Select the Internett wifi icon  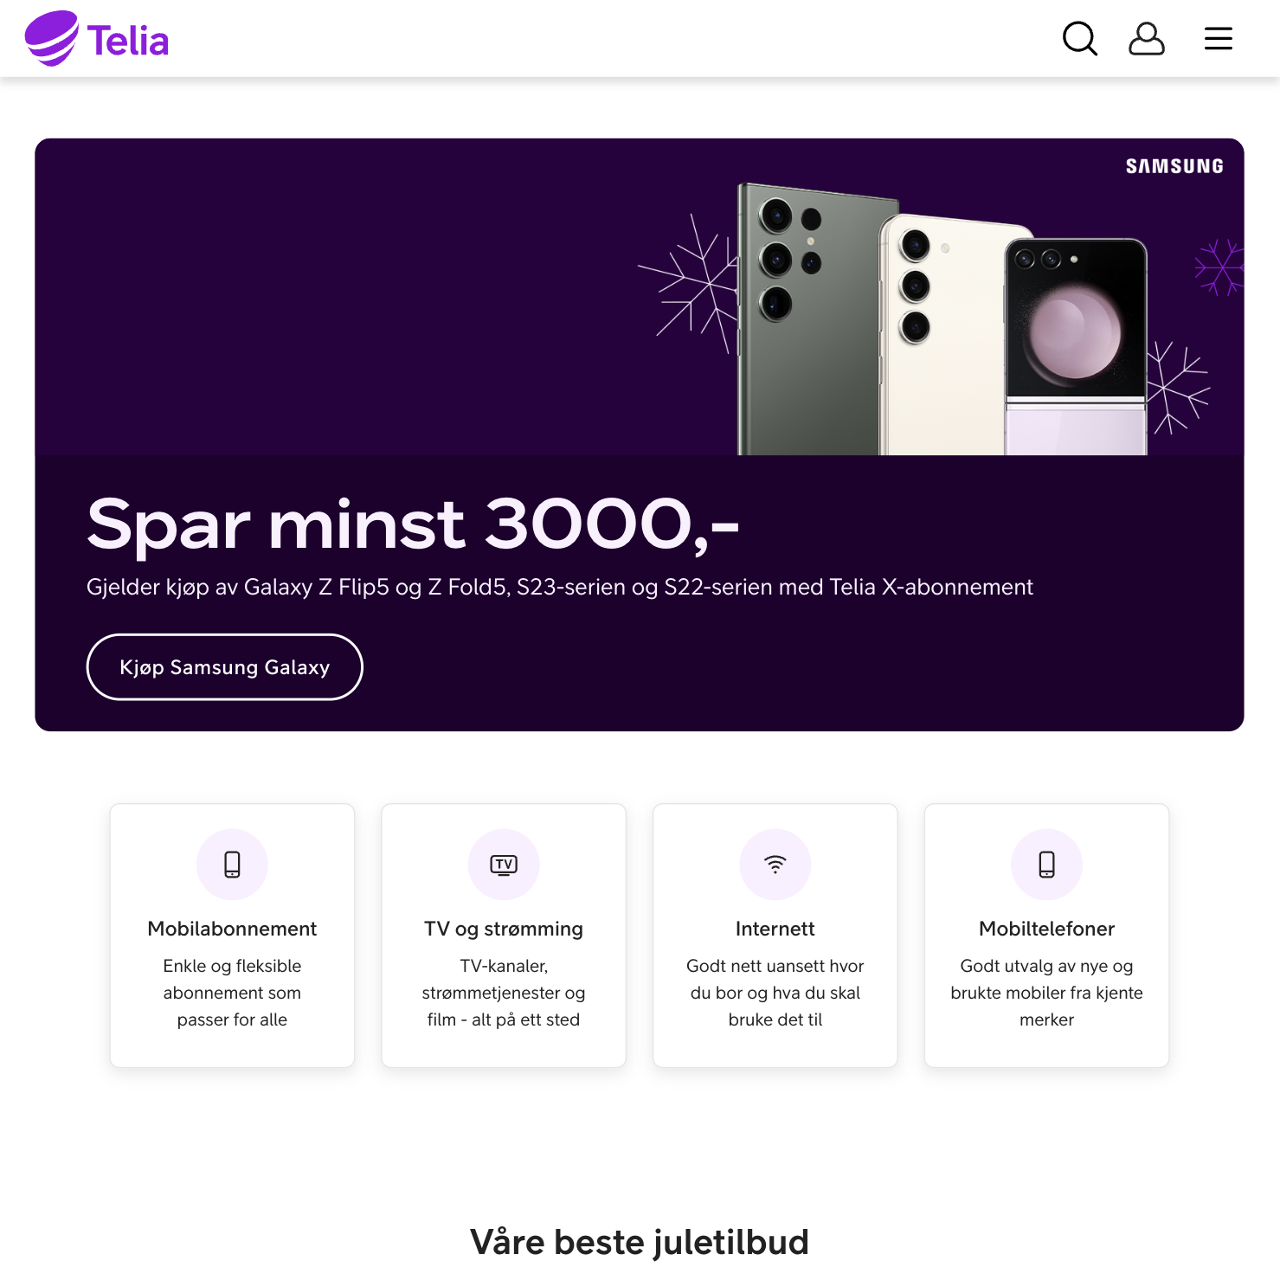pos(775,864)
